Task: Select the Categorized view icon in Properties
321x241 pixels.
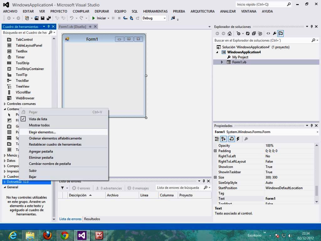Action: pos(217,139)
